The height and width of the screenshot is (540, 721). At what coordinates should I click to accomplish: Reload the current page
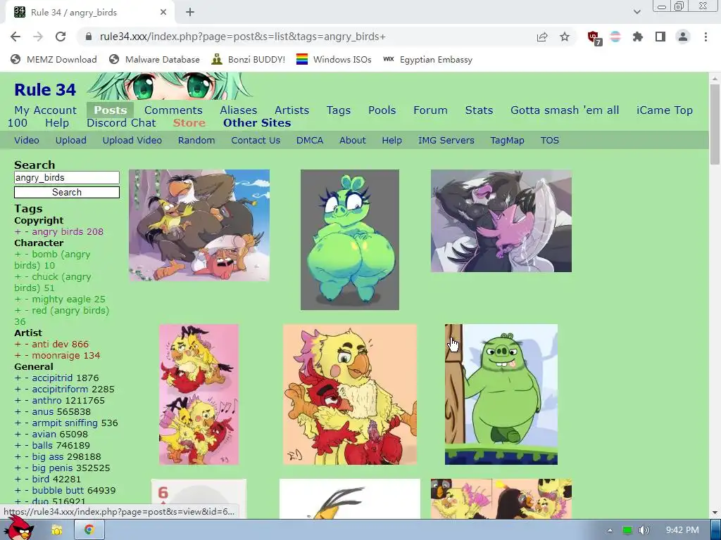pyautogui.click(x=61, y=37)
